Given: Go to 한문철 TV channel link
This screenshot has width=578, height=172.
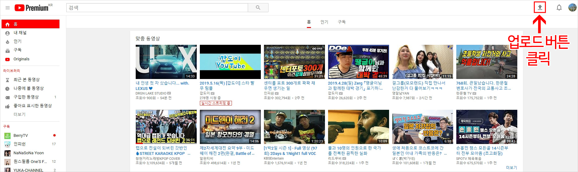Looking at the screenshot, I should (464, 93).
